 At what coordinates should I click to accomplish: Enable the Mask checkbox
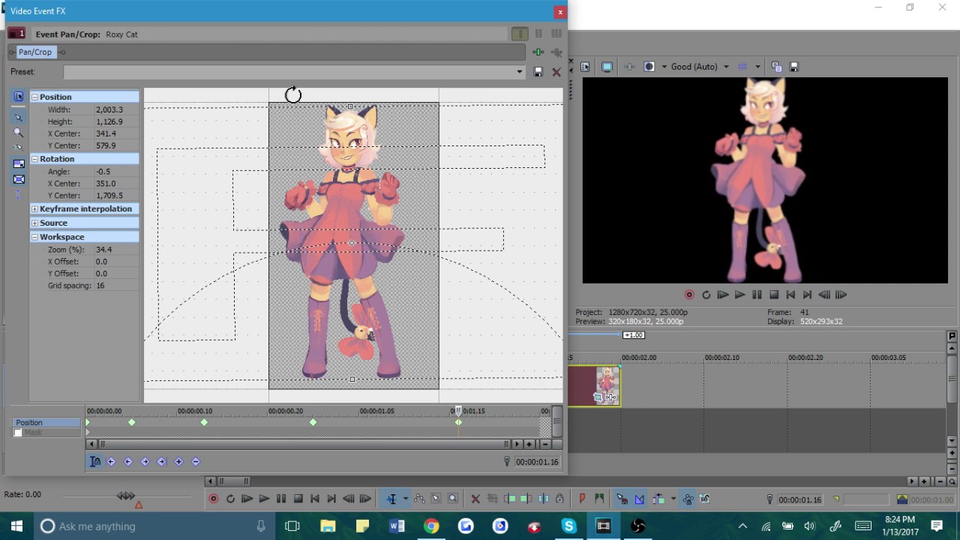coord(18,433)
